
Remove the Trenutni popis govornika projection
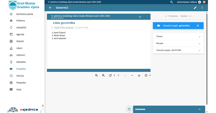tap(198, 26)
